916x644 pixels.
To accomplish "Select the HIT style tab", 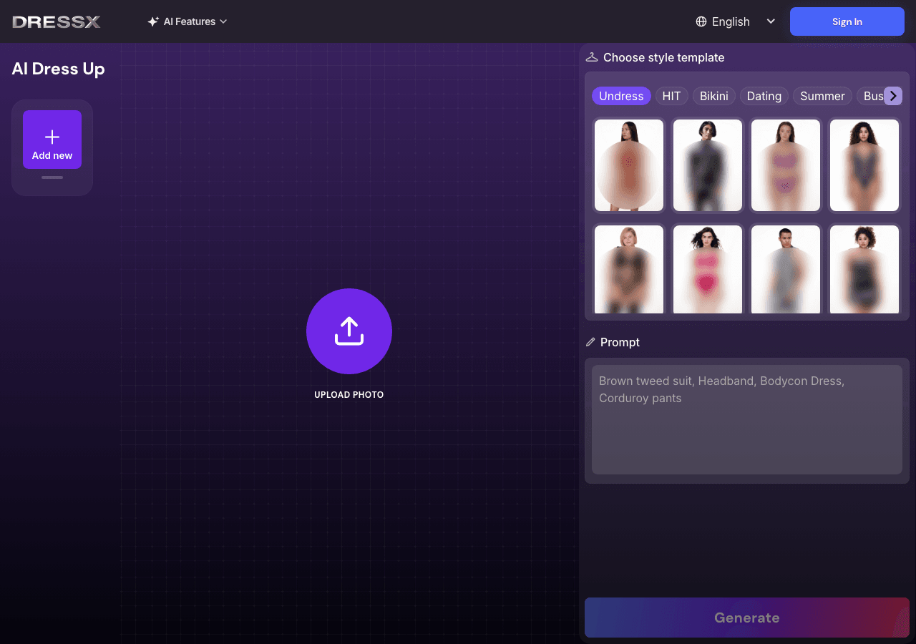I will click(671, 96).
